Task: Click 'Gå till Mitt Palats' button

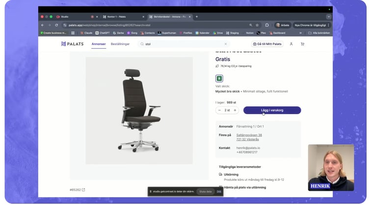Action: (267, 44)
